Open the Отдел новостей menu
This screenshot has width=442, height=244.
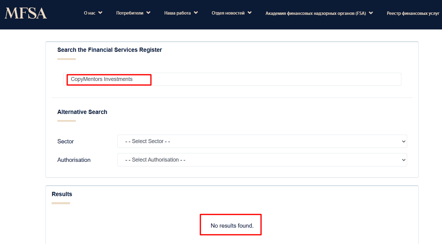(x=228, y=13)
